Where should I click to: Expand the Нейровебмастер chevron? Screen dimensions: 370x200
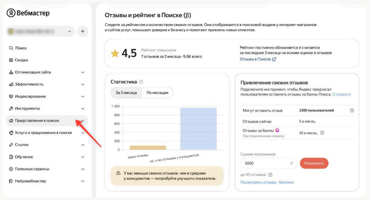83,181
